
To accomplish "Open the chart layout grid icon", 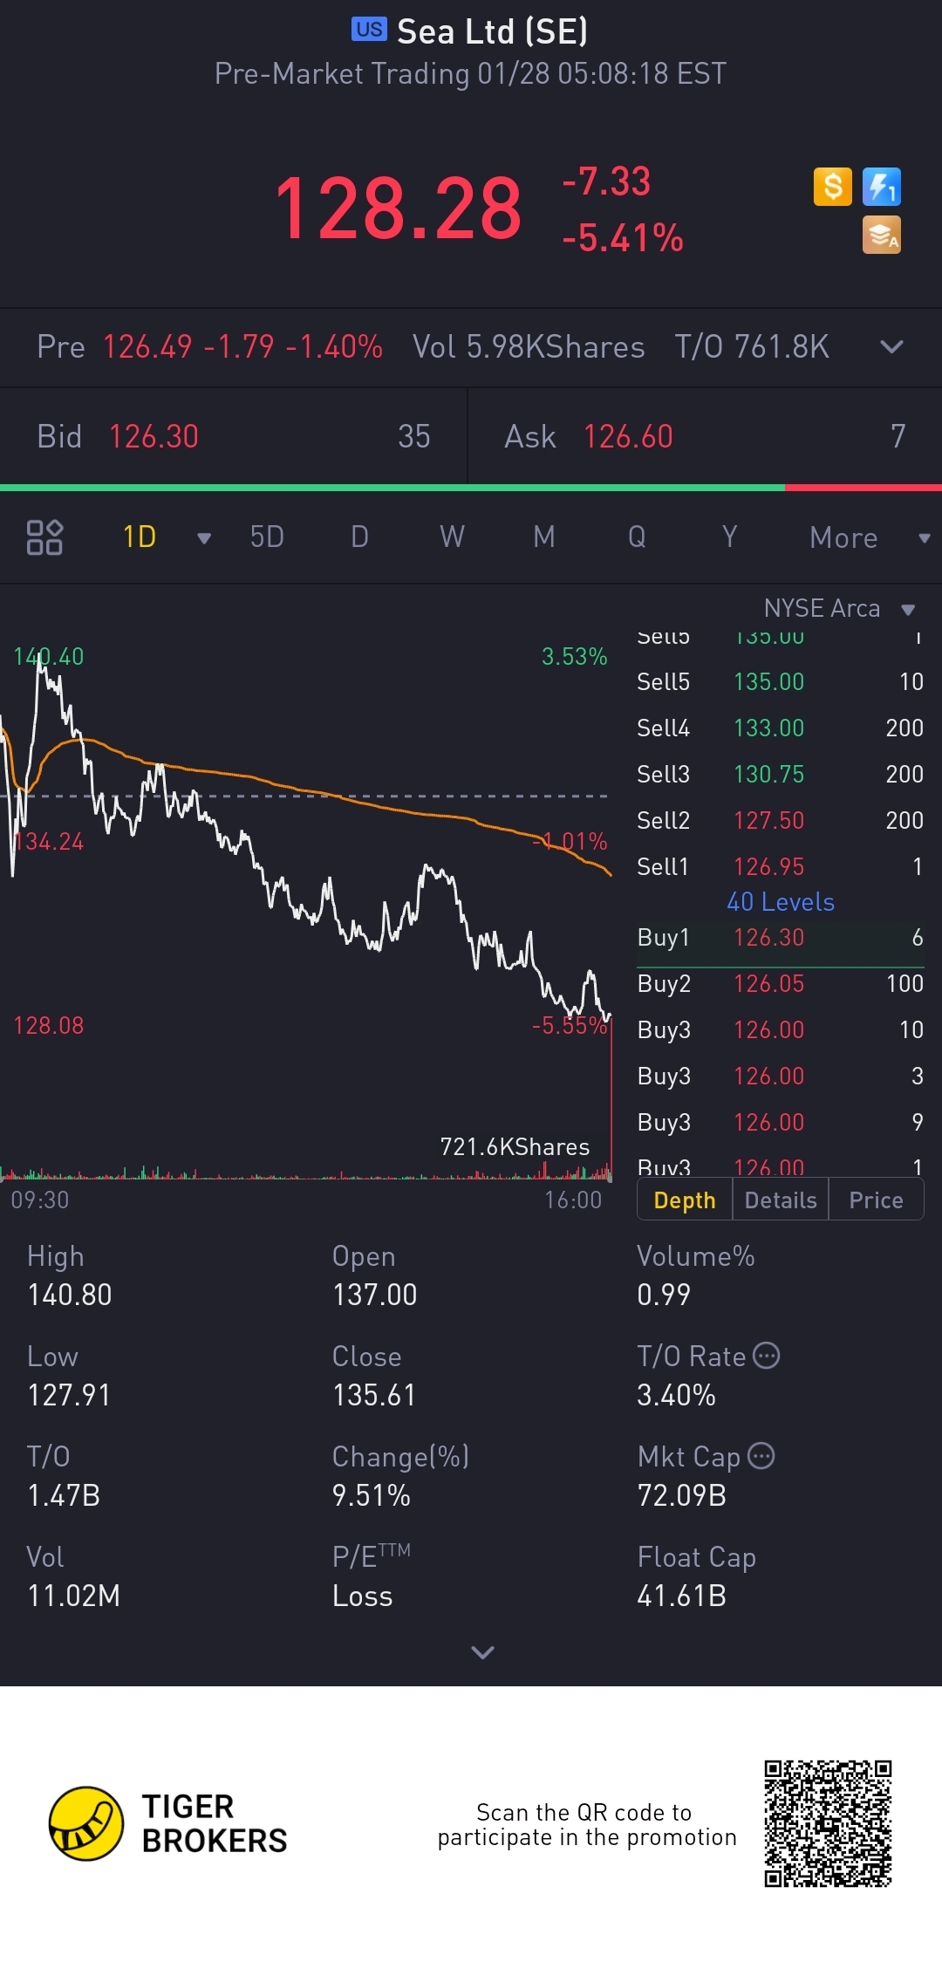I will (x=44, y=537).
